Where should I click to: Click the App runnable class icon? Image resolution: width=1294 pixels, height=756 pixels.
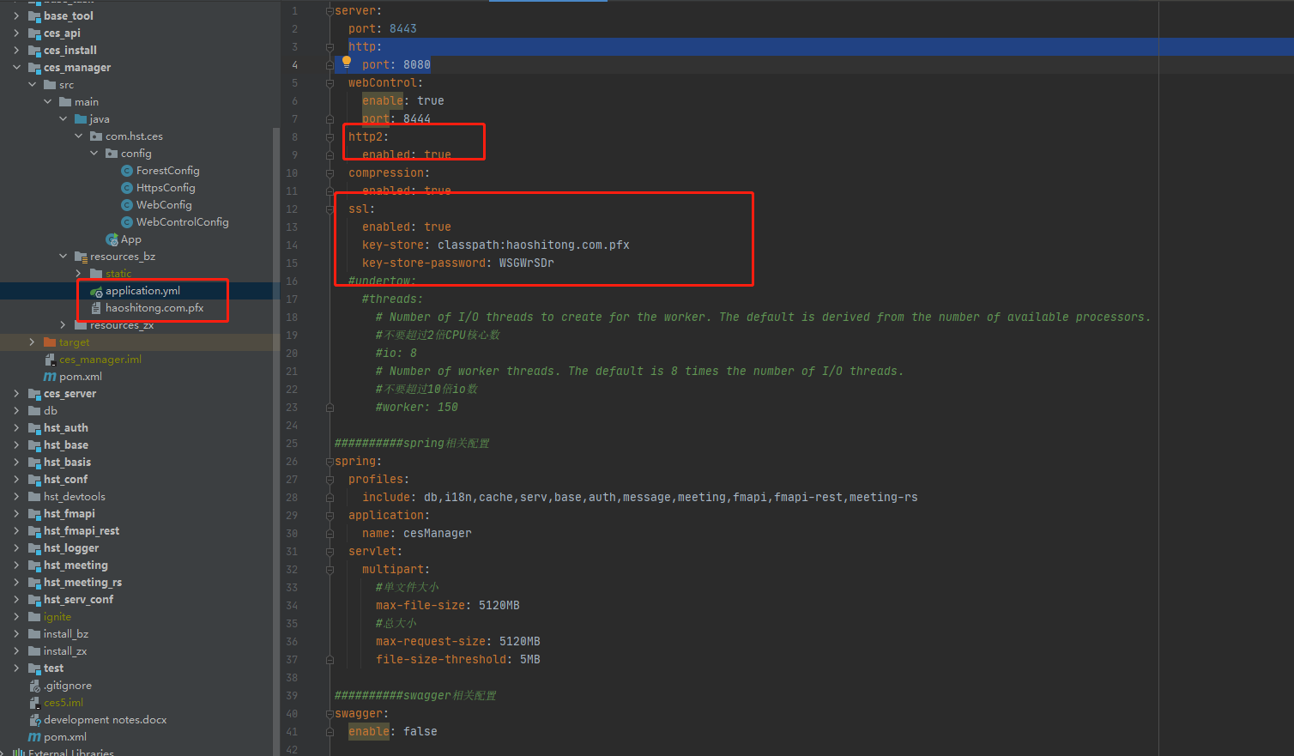[112, 239]
